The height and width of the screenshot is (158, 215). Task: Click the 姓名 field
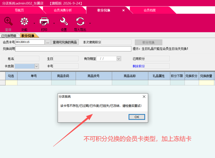click(x=27, y=59)
